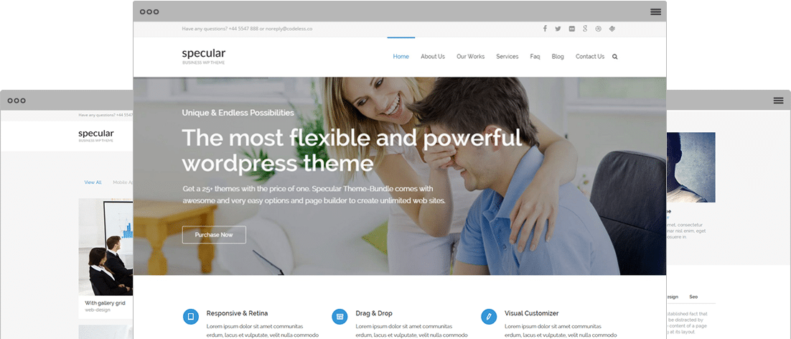Open the Flickr social icon
791x339 pixels.
[x=571, y=29]
